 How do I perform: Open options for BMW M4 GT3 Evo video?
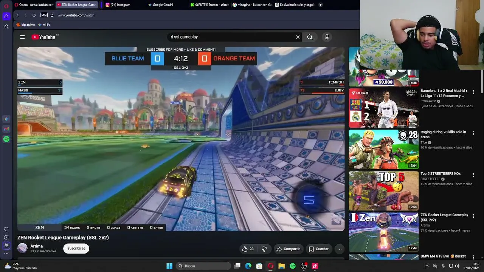(473, 257)
